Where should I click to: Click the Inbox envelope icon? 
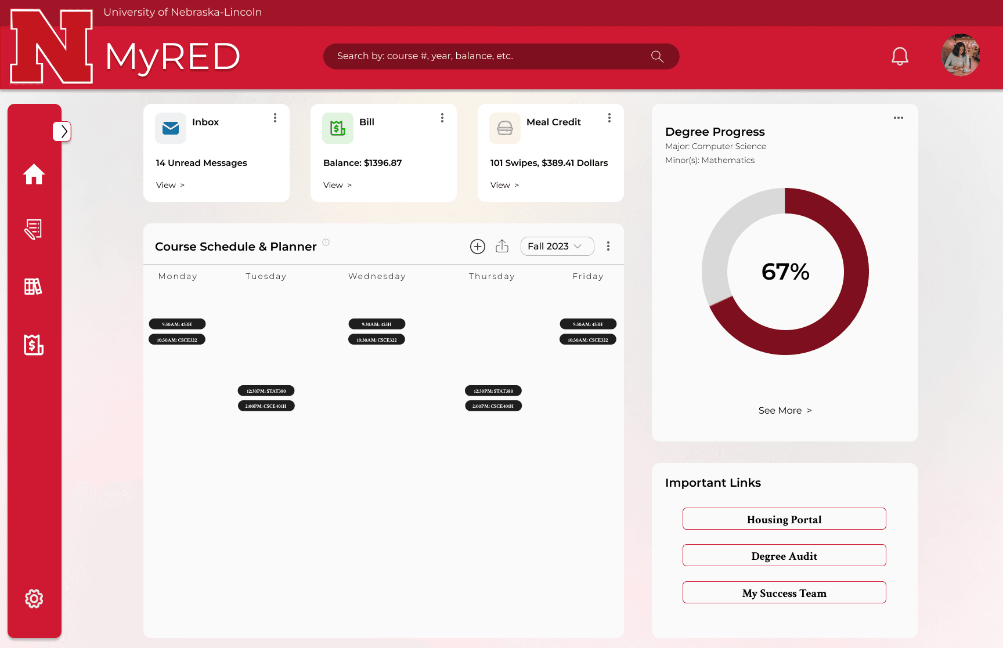pyautogui.click(x=170, y=128)
